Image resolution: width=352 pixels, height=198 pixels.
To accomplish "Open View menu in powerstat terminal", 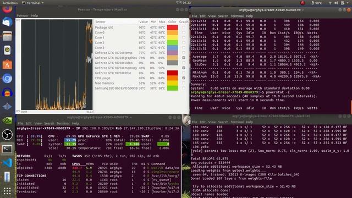I will click(x=212, y=16).
